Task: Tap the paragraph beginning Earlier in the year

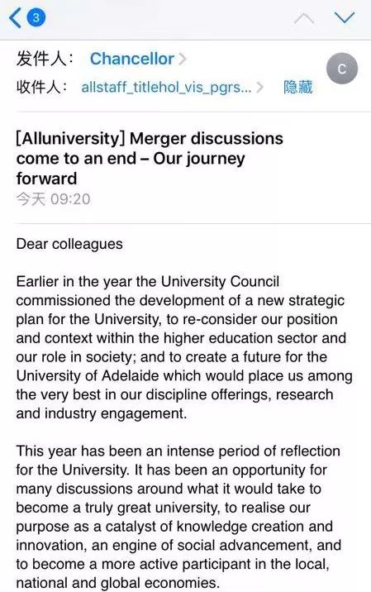Action: (x=184, y=347)
